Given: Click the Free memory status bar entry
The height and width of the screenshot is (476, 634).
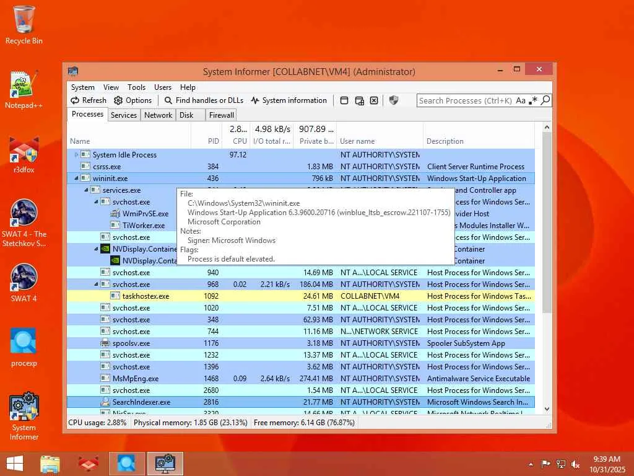Looking at the screenshot, I should coord(304,423).
